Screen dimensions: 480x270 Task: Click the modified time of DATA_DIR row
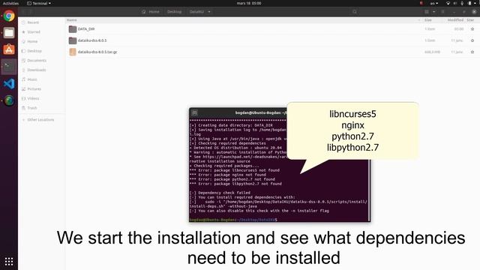[x=459, y=29]
